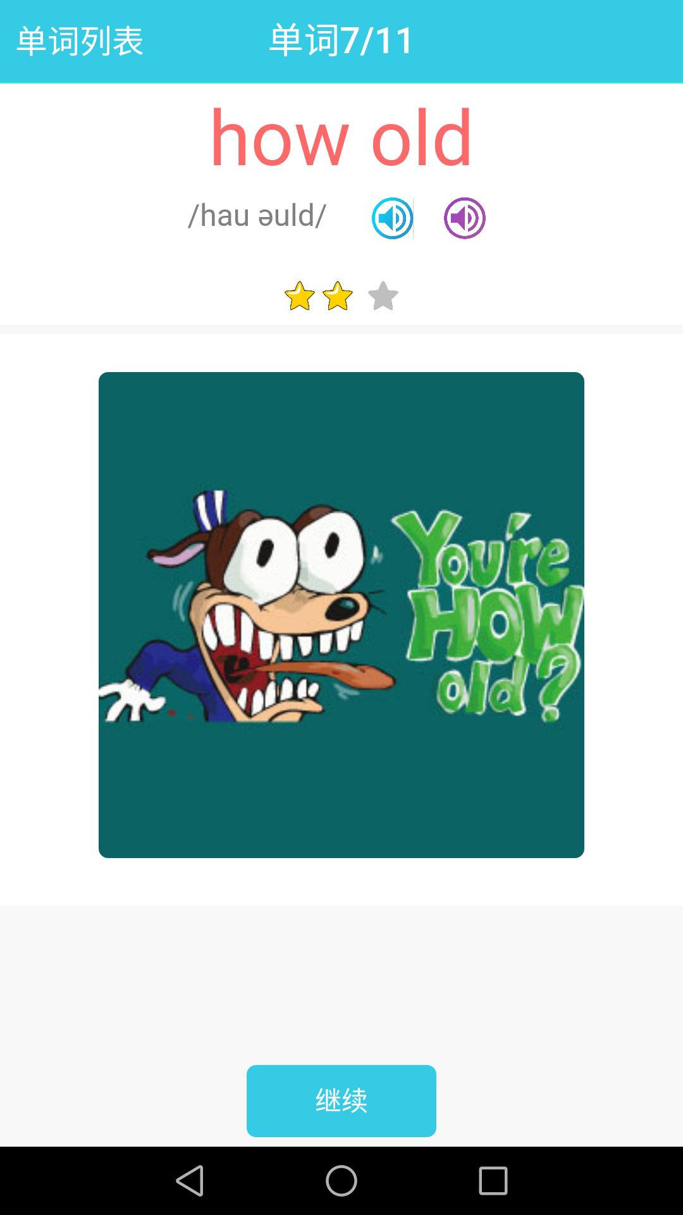Tap the red word "old"
The image size is (683, 1215).
(422, 138)
